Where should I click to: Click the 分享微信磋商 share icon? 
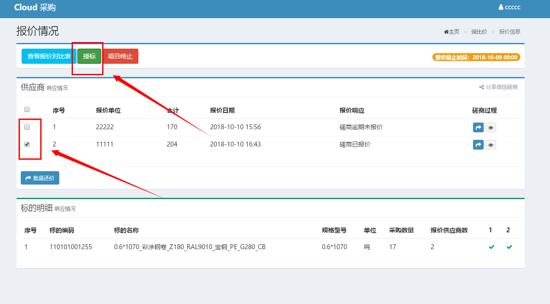(481, 87)
